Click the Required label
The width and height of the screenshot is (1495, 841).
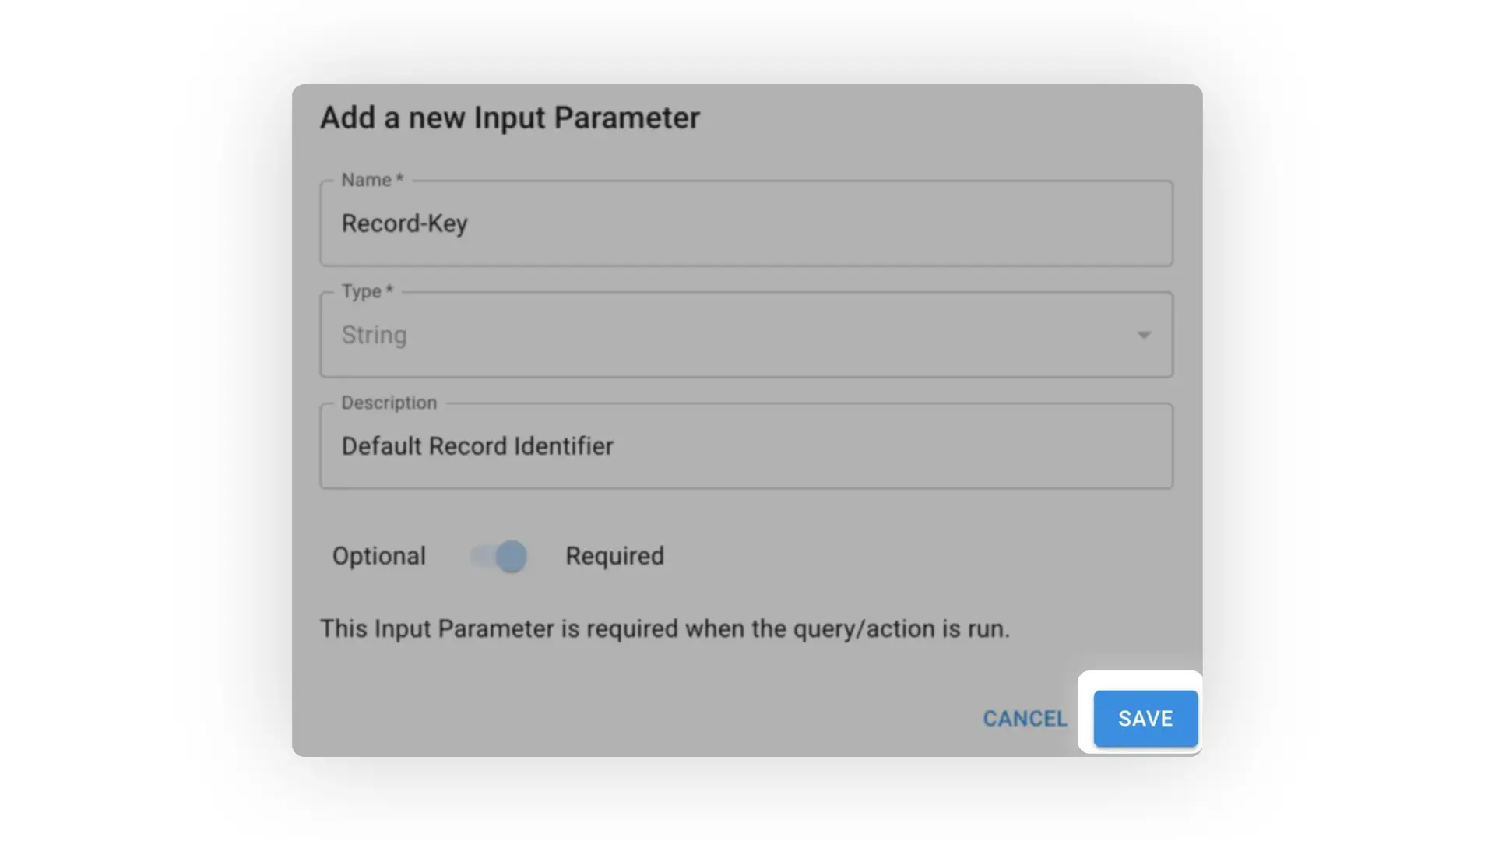coord(614,556)
